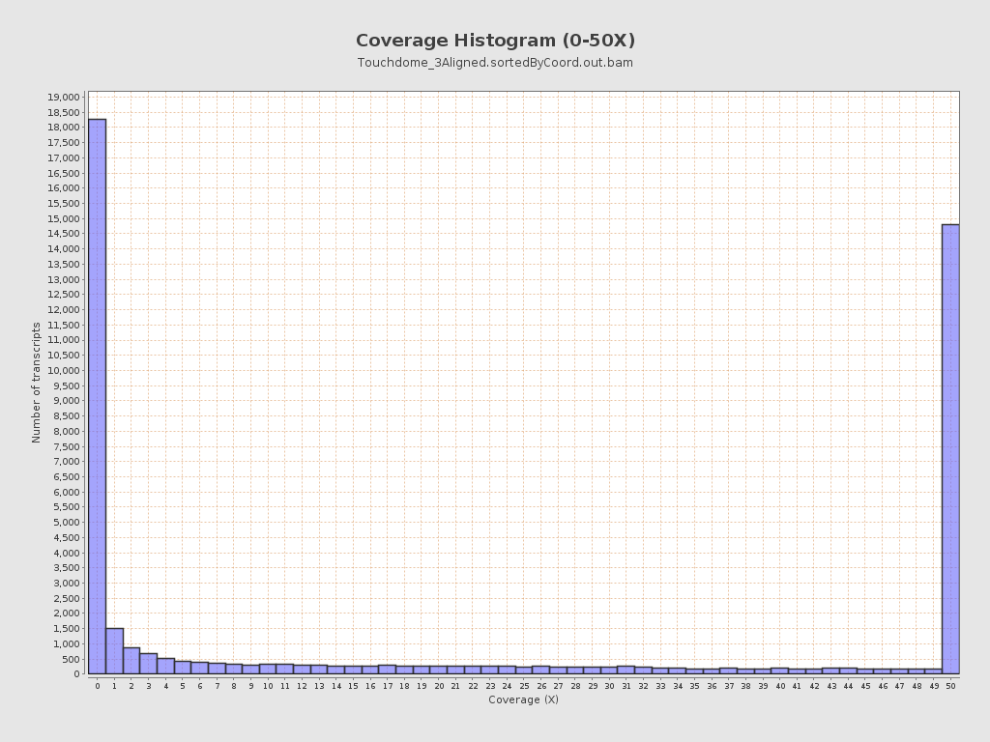Select the histogram bar at coverage 2
Image resolution: width=990 pixels, height=742 pixels.
pos(131,661)
